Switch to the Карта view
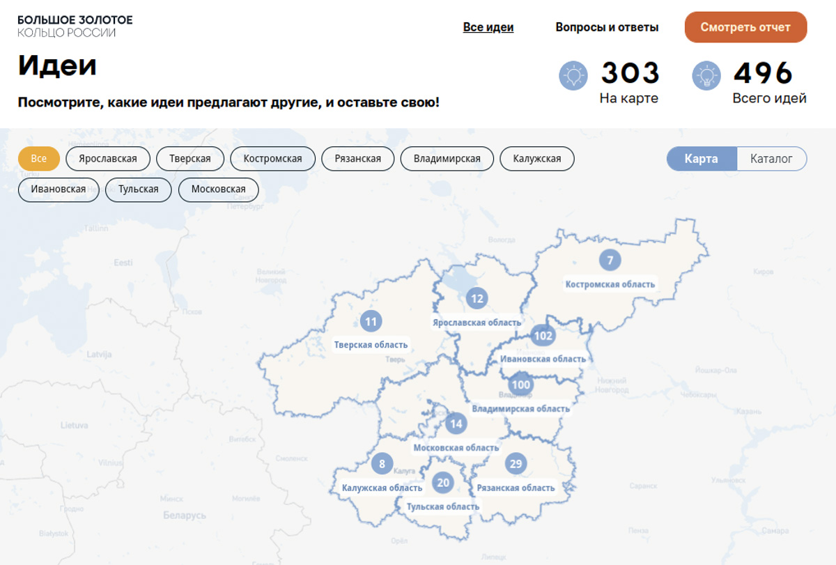This screenshot has height=565, width=836. pos(701,159)
